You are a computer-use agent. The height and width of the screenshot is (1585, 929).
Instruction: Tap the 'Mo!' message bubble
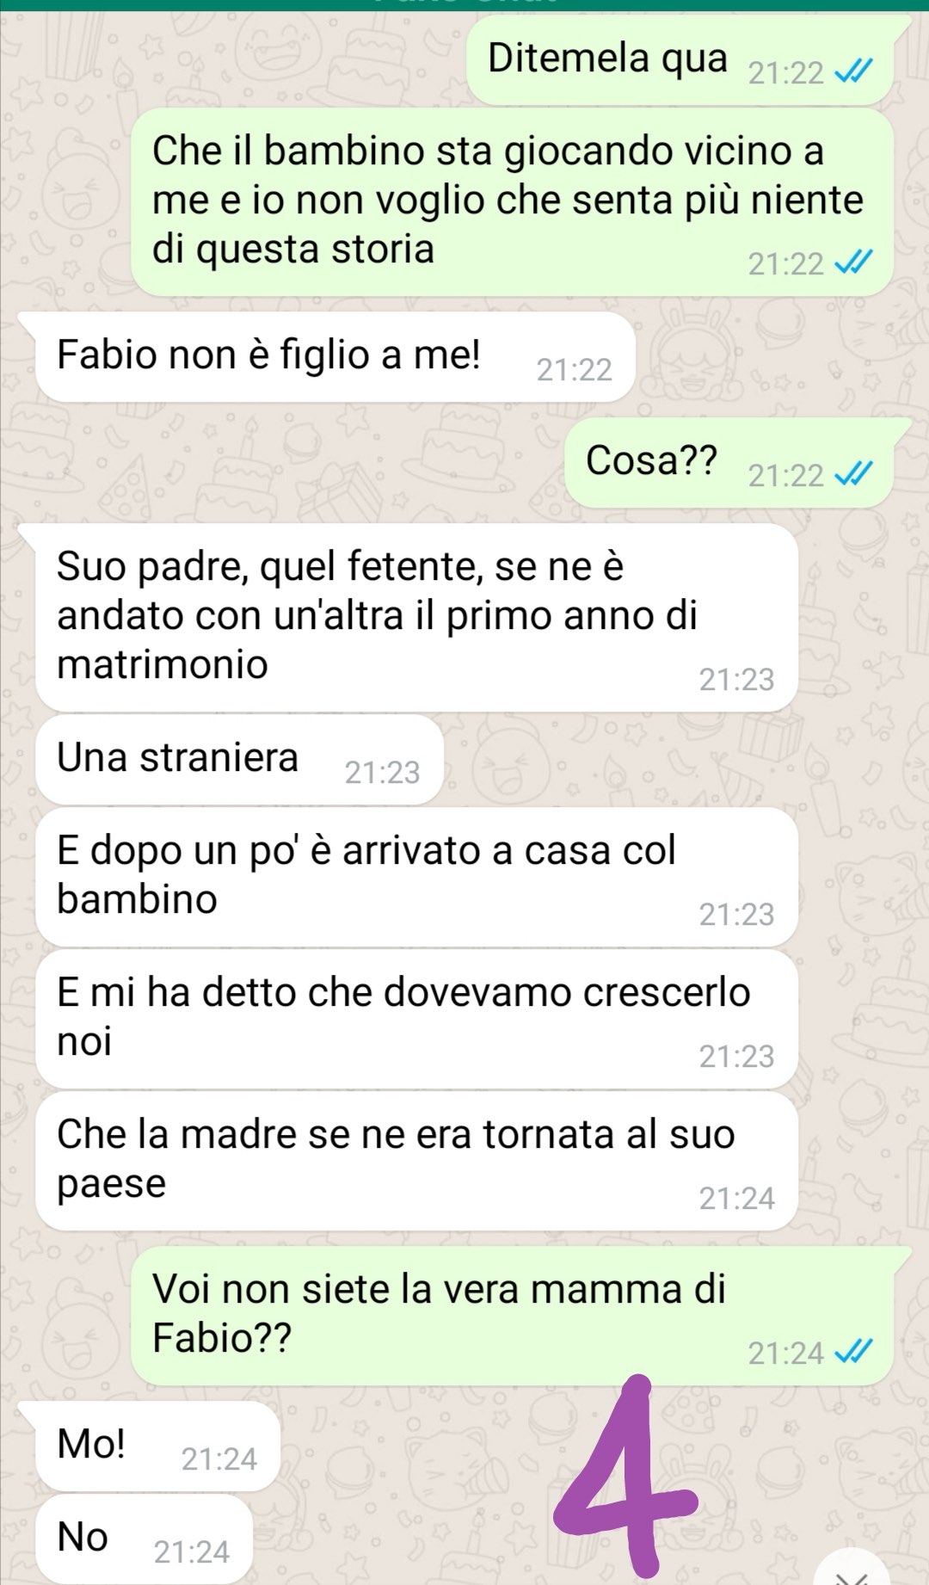click(x=158, y=1446)
